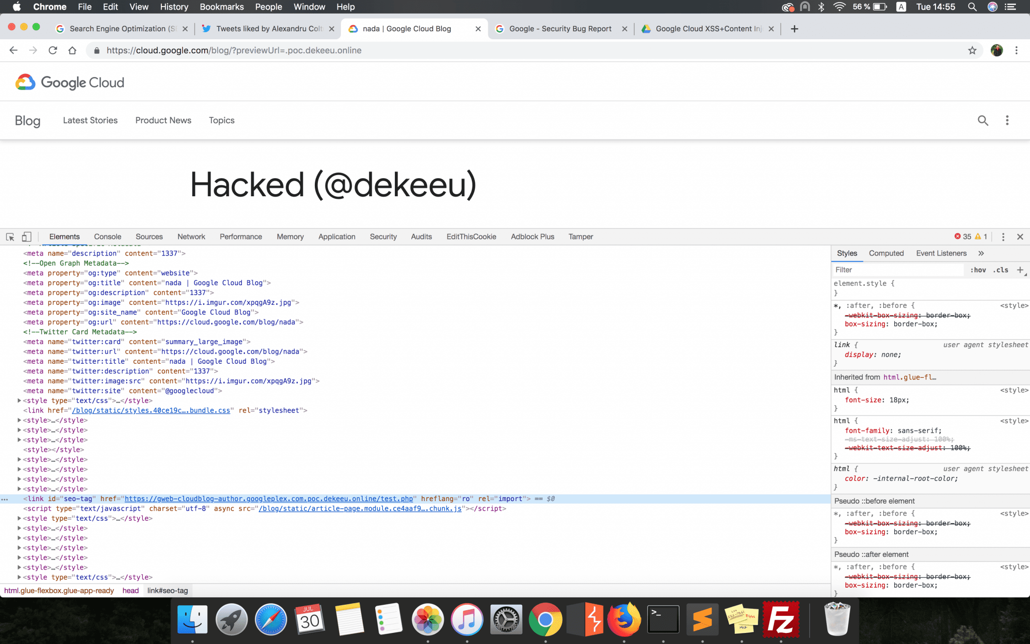Viewport: 1030px width, 644px height.
Task: Switch to Tweets liked by Alexandru tab
Action: click(269, 29)
